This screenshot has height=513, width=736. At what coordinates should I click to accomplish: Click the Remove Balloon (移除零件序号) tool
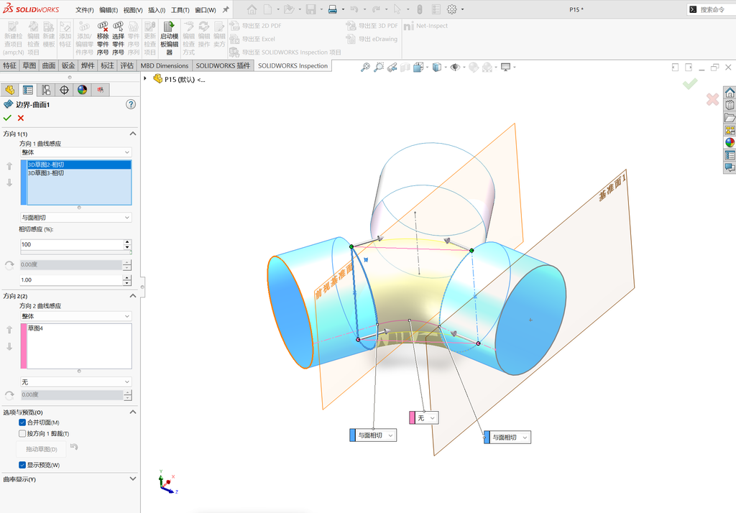[x=103, y=39]
